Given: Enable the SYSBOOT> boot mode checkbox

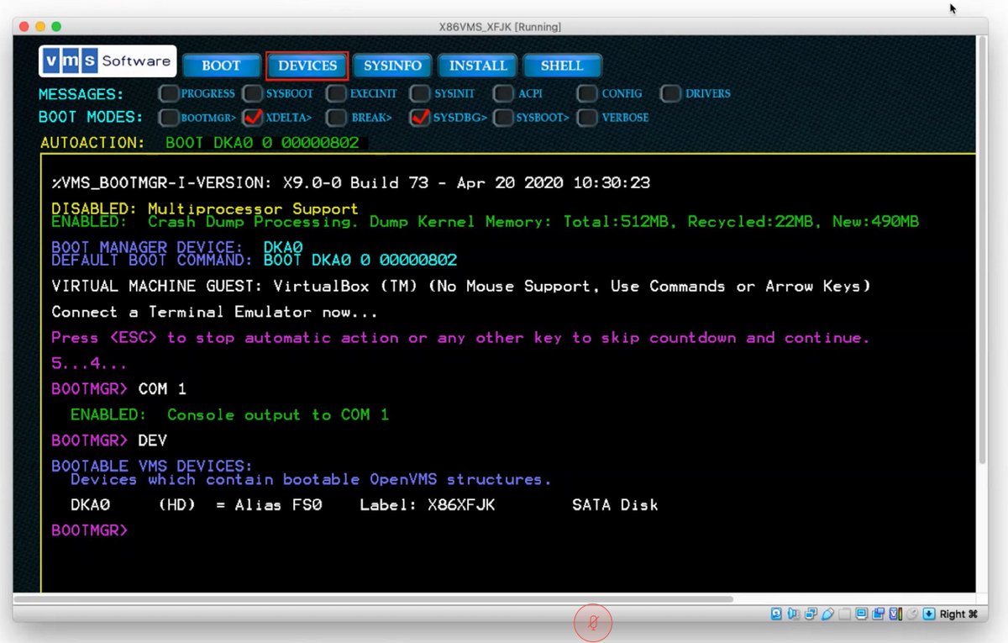Looking at the screenshot, I should 503,118.
